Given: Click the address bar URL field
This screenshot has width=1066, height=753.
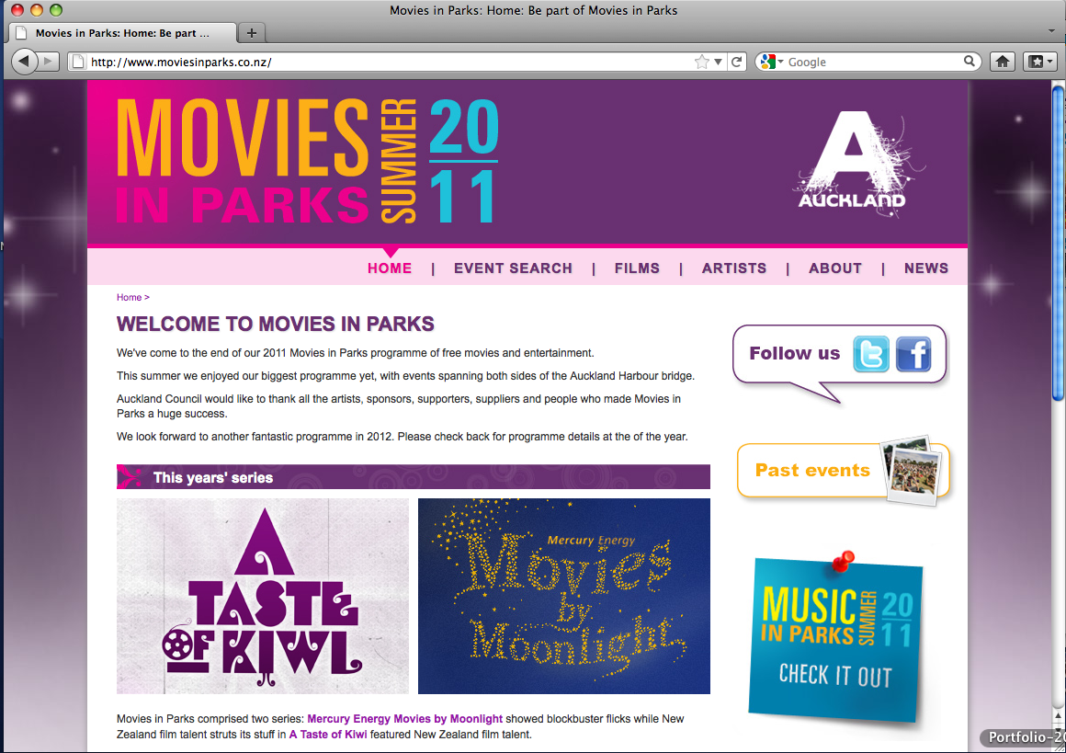Looking at the screenshot, I should pyautogui.click(x=391, y=62).
